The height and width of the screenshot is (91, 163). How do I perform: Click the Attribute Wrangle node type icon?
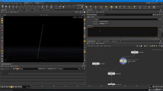[88, 15]
